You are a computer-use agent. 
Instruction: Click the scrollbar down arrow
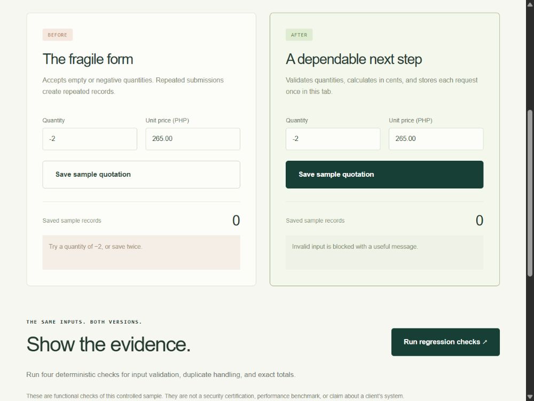[530, 397]
